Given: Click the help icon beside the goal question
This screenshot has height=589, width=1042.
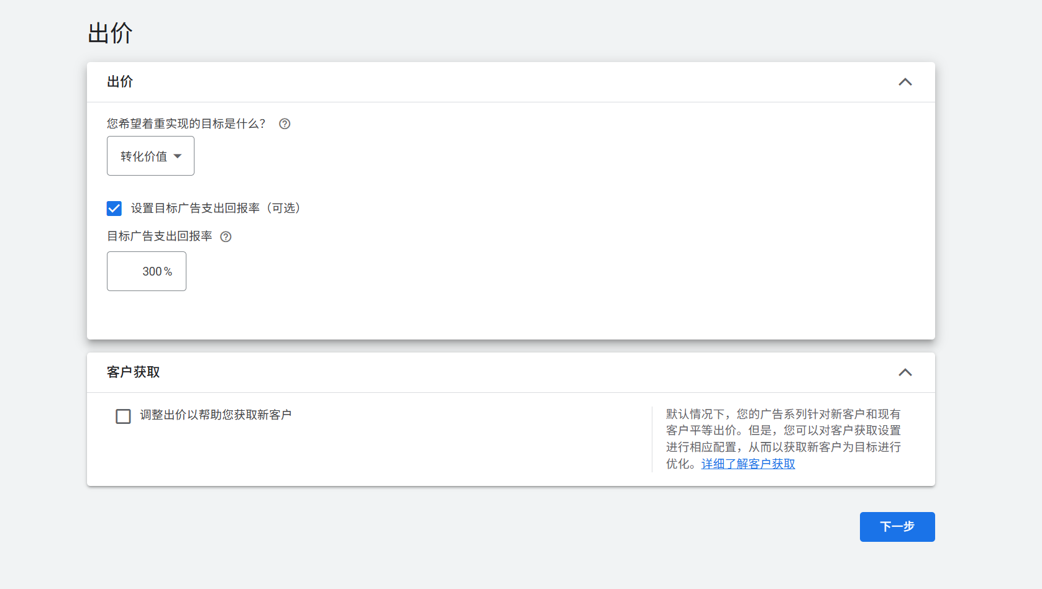Looking at the screenshot, I should (285, 124).
